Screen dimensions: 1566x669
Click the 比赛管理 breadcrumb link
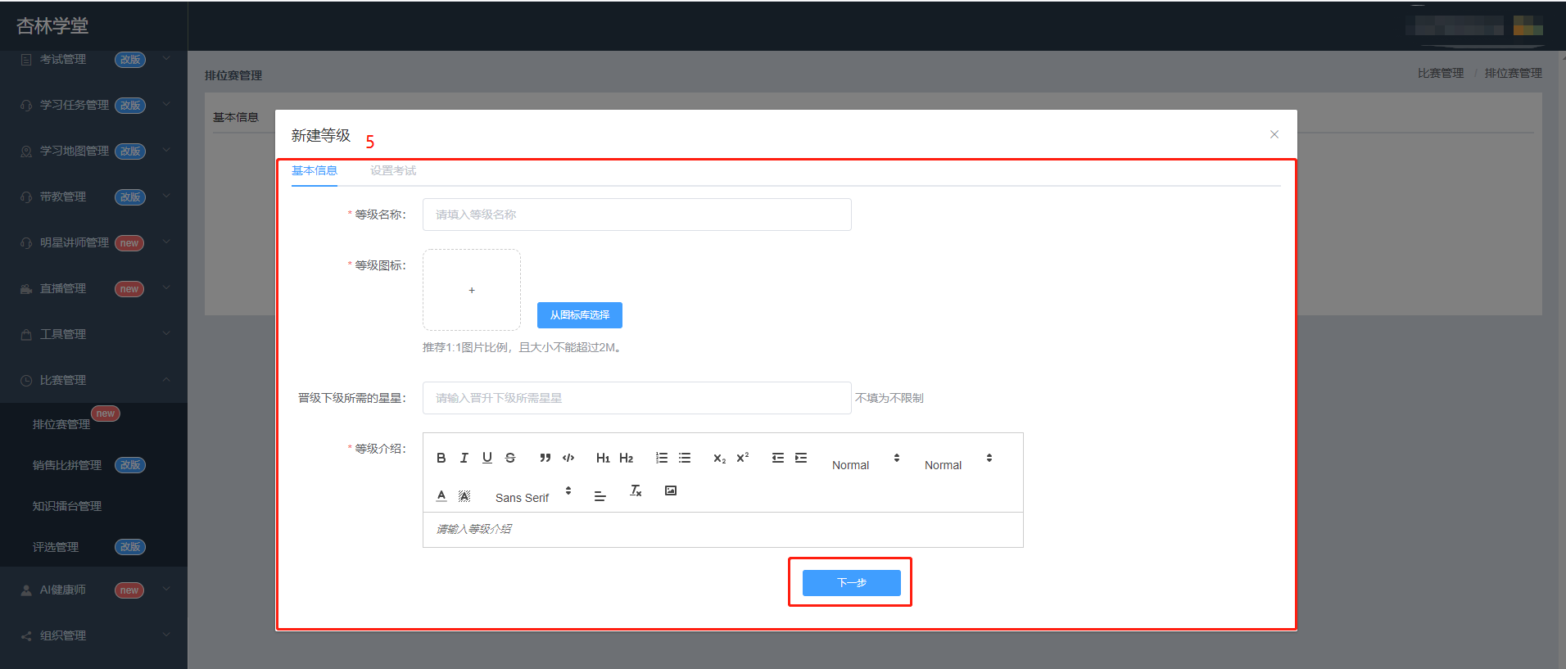click(x=1441, y=73)
